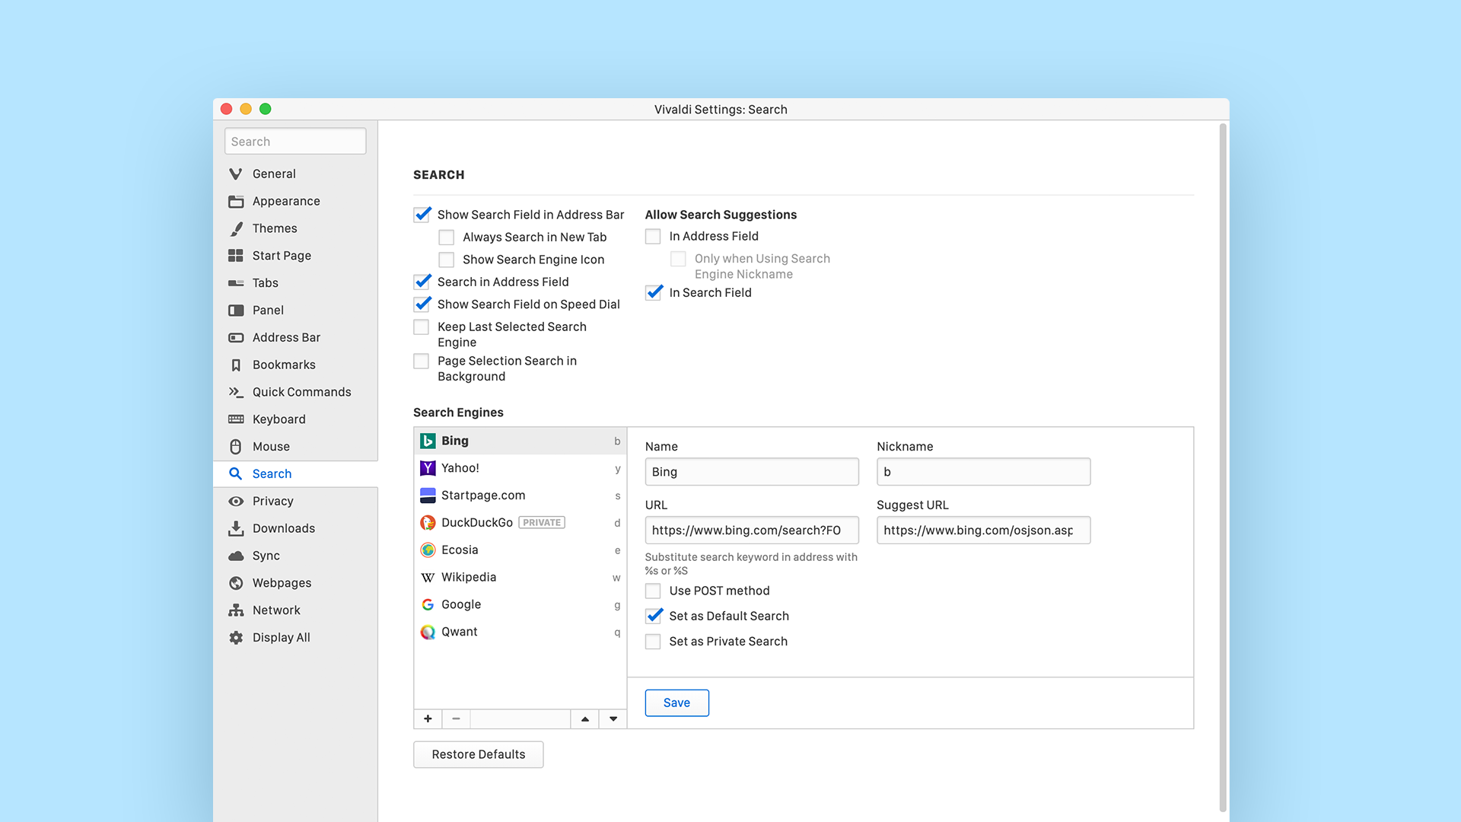Scroll search engines list up
The height and width of the screenshot is (822, 1461).
click(x=585, y=718)
